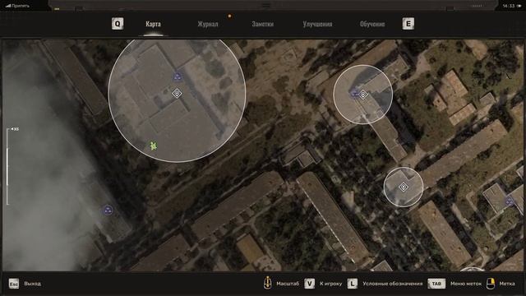Click the mouse-wheel Масштаб icon

click(x=267, y=283)
